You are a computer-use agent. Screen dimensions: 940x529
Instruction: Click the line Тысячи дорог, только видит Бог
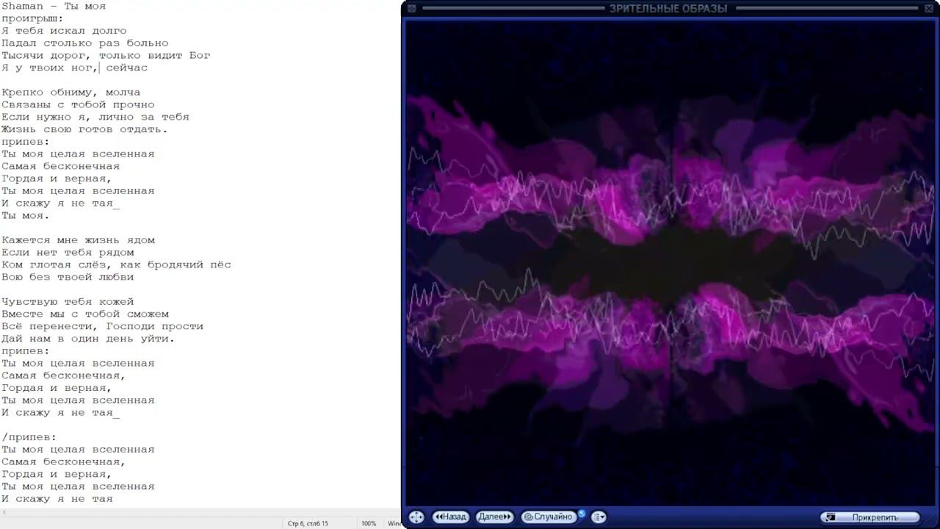point(106,55)
